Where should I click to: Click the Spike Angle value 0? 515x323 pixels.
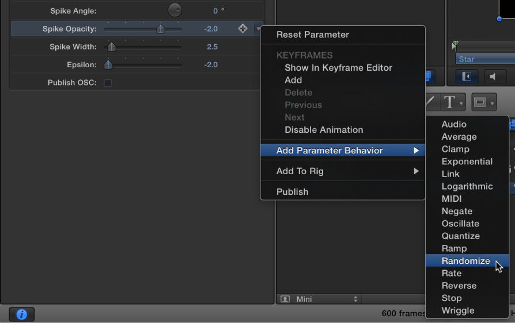(215, 11)
